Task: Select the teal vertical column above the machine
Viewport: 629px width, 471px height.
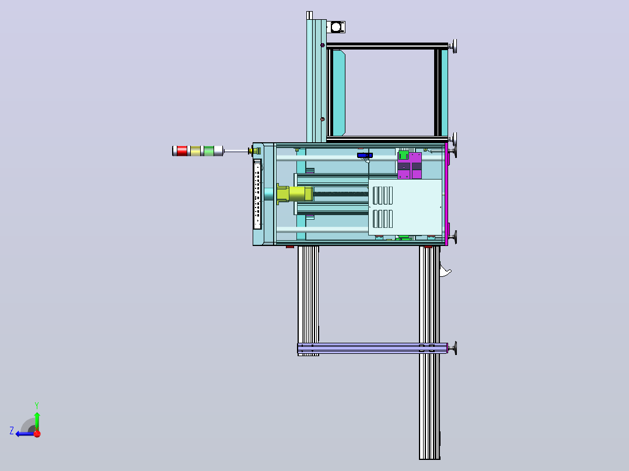Action: pyautogui.click(x=316, y=80)
